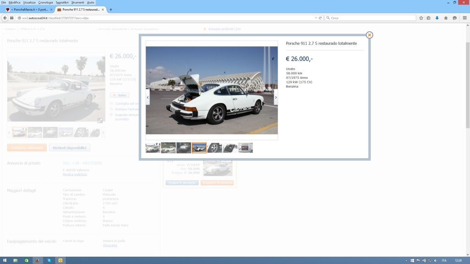470x264 pixels.
Task: Click the thumbnail strip left chevron on background page
Action: pos(9,132)
